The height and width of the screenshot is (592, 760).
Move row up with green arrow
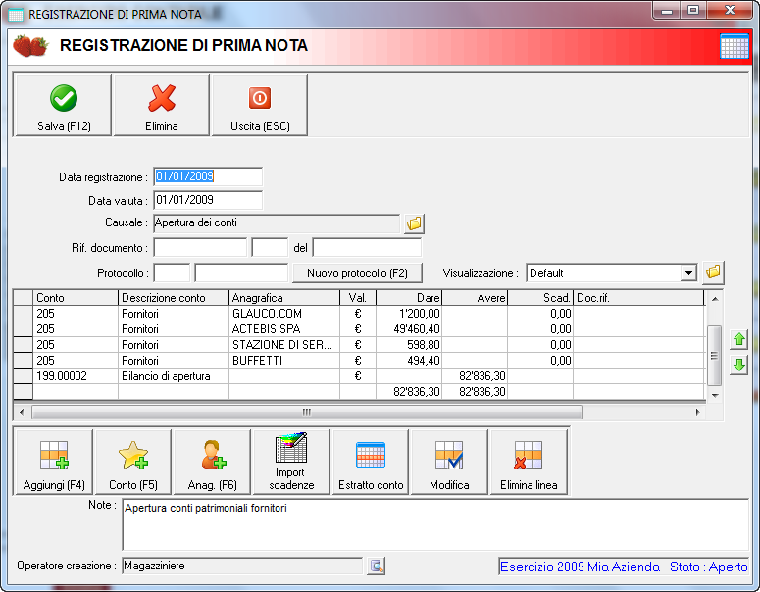tap(739, 339)
